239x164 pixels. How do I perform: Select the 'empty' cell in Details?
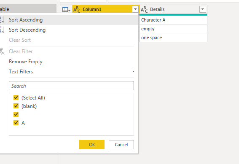coord(173,29)
